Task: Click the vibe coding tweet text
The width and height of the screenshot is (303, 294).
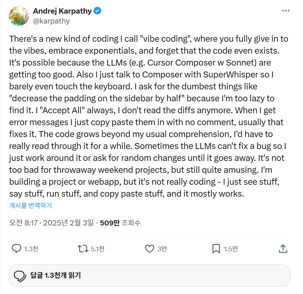Action: [x=149, y=116]
